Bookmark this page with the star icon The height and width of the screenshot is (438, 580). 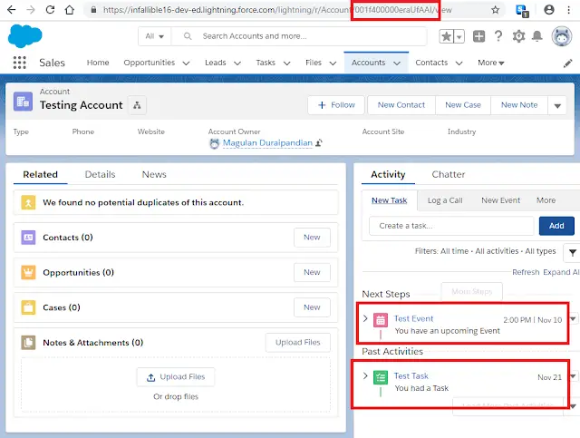[496, 10]
